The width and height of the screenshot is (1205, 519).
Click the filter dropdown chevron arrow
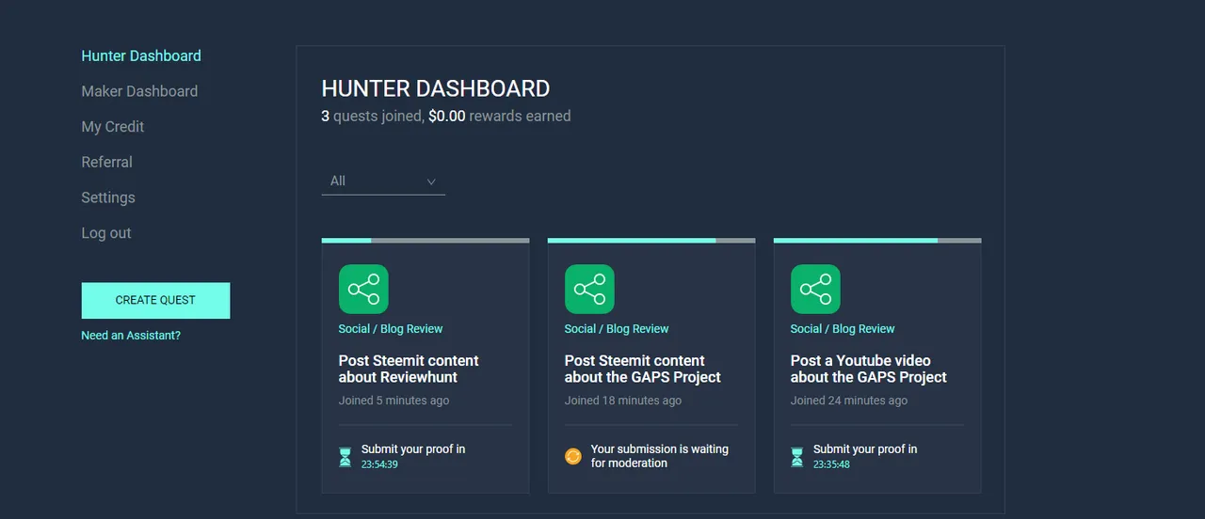coord(431,181)
